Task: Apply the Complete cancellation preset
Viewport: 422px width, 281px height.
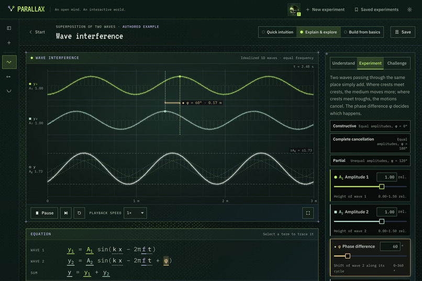Action: tap(370, 143)
